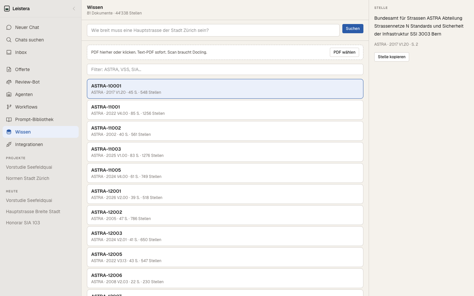Select document ASTRA-11002
The width and height of the screenshot is (474, 296).
pyautogui.click(x=225, y=131)
